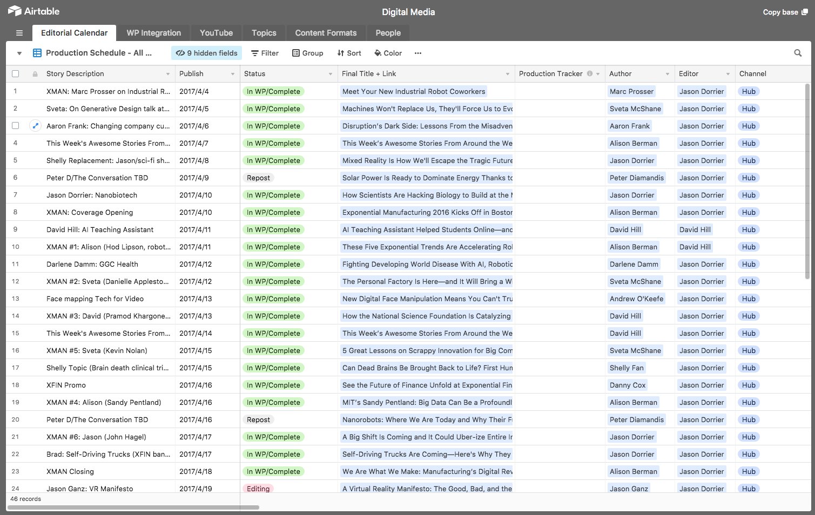This screenshot has height=515, width=815.
Task: Click the 46 records count
Action: click(25, 499)
